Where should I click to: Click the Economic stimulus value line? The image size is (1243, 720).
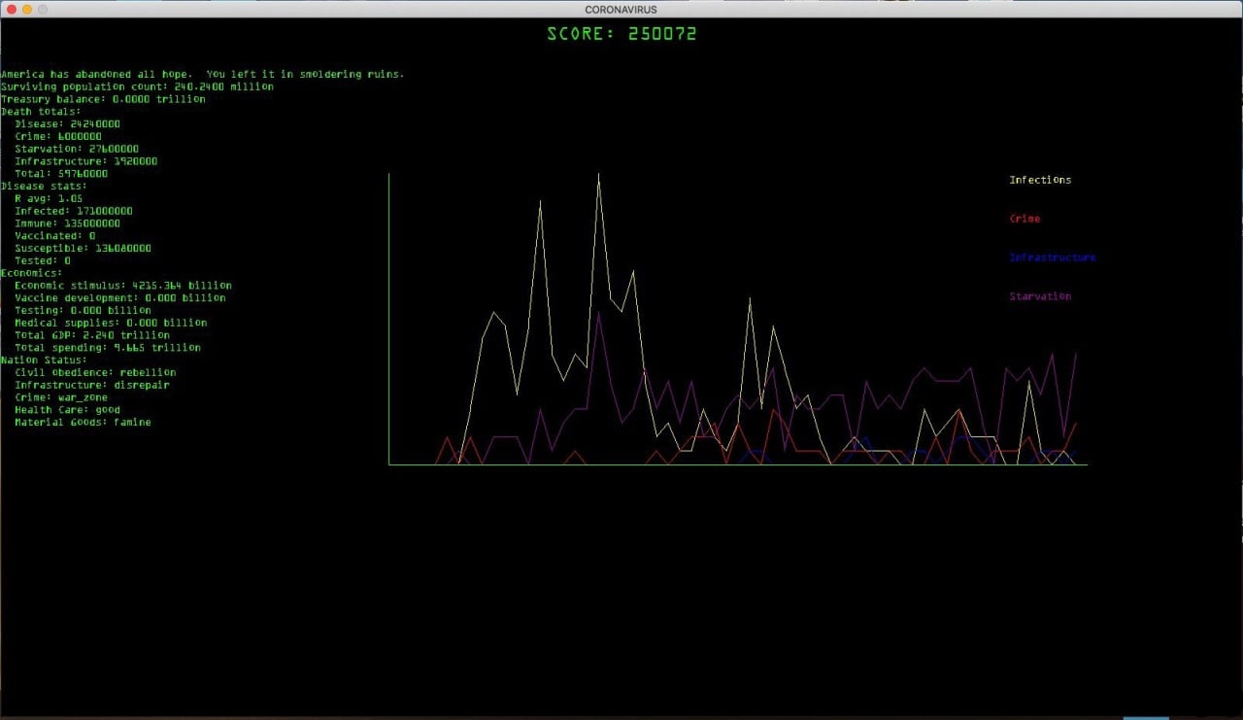[122, 286]
